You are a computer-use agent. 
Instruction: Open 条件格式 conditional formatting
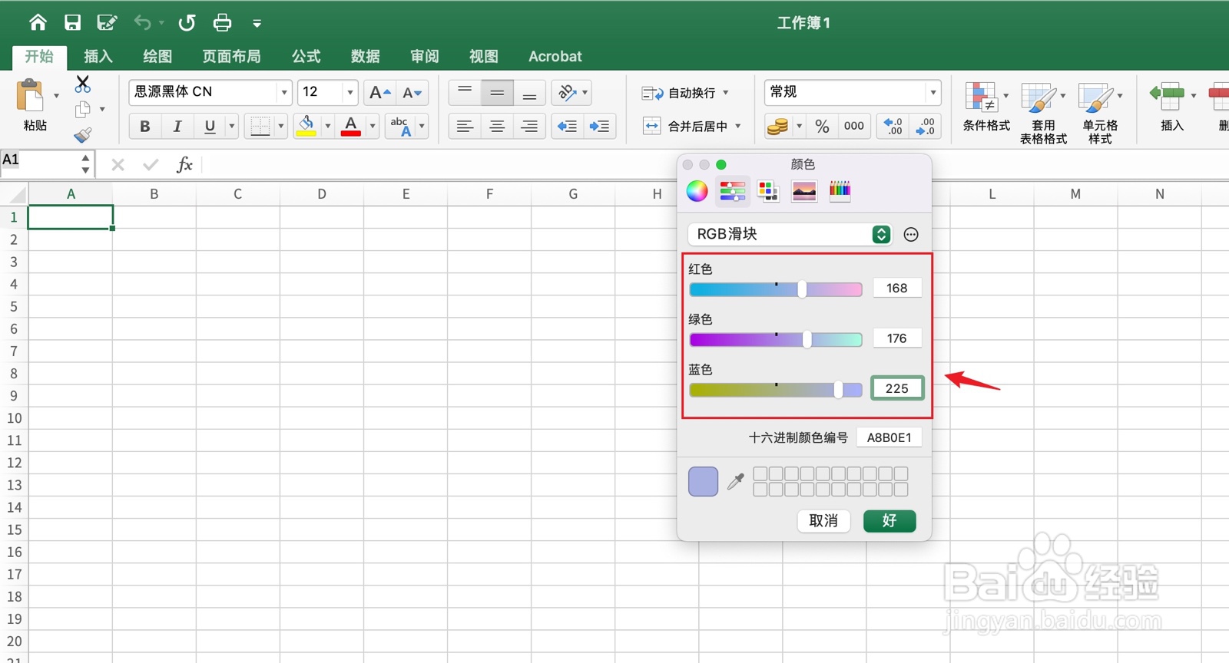(x=986, y=107)
